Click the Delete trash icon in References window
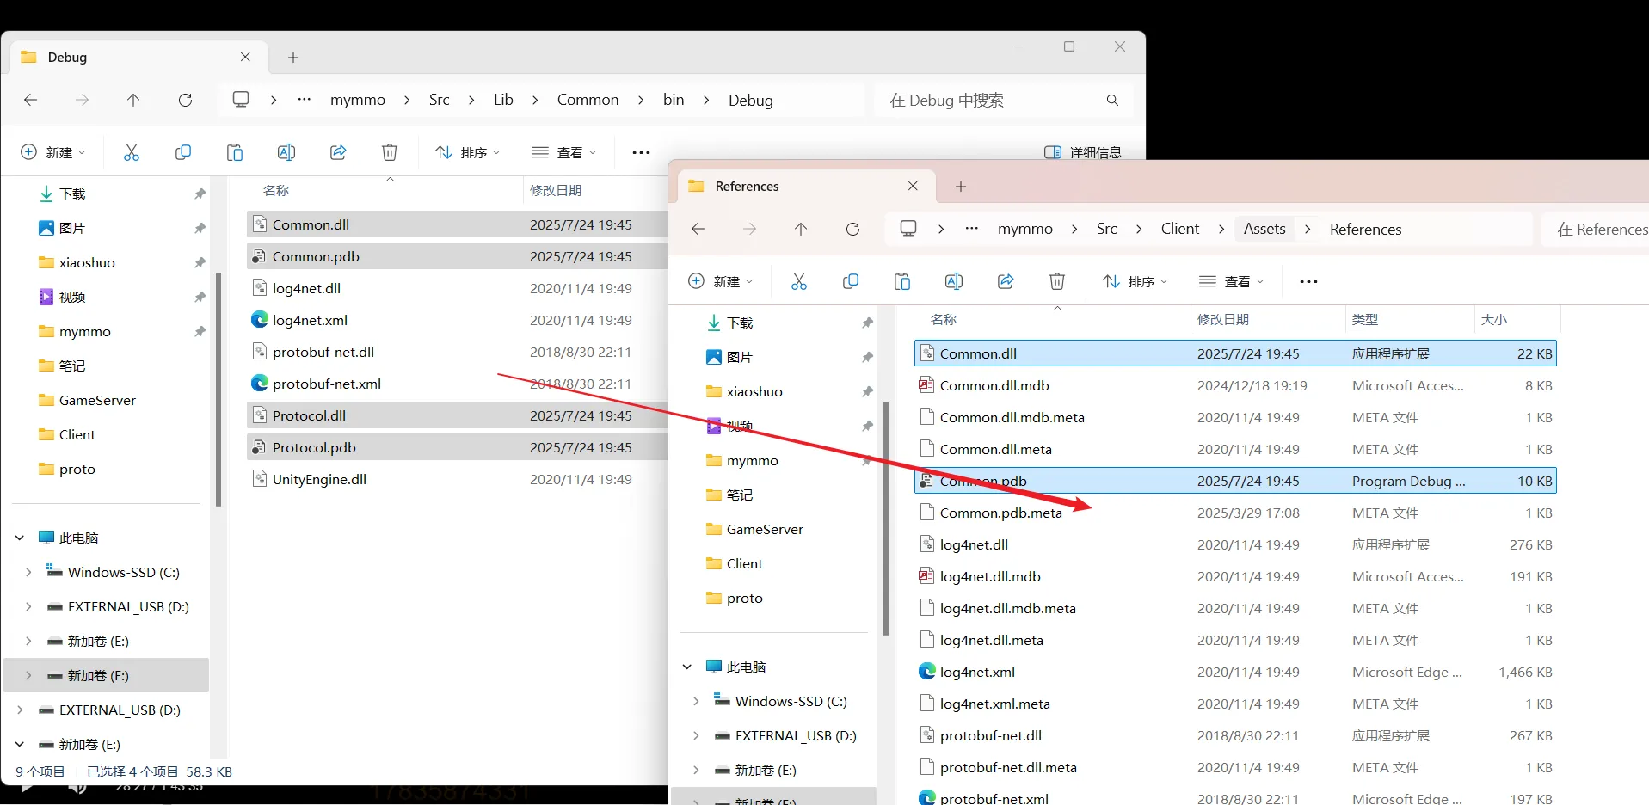Viewport: 1649px width, 805px height. [x=1056, y=281]
